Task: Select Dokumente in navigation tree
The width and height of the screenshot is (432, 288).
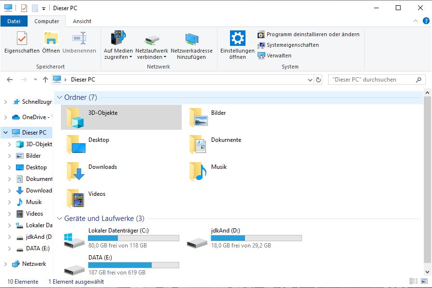Action: [34, 179]
